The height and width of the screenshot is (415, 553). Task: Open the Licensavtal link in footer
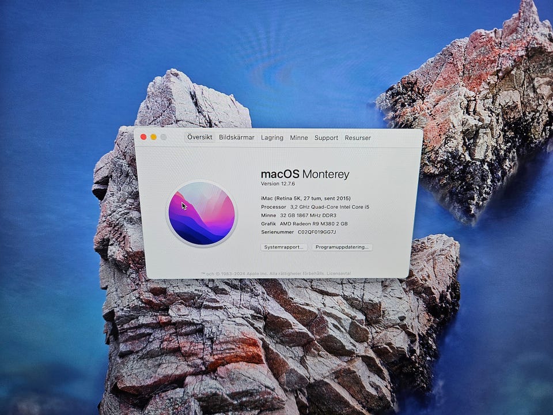(339, 273)
